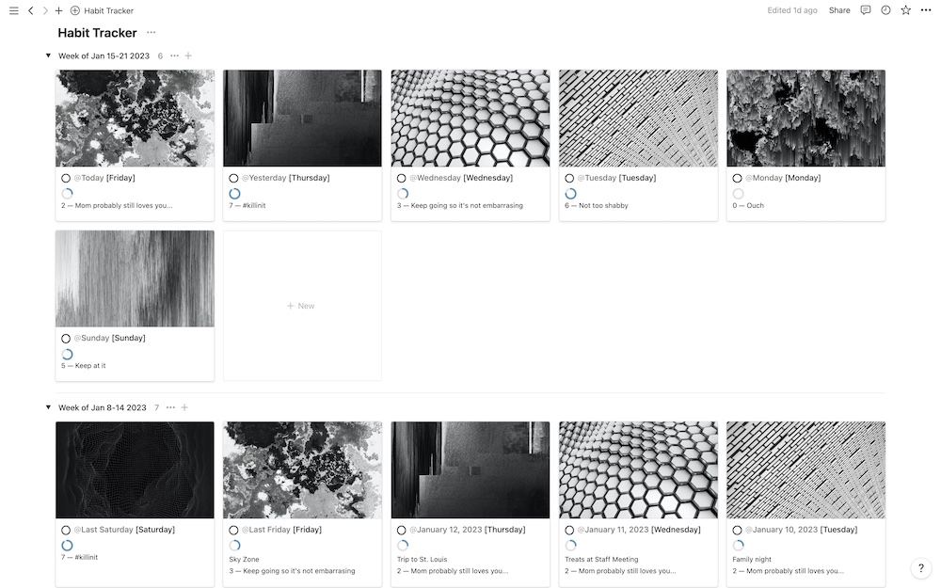
Task: Open the Wednesday hexagon cover image
Action: tap(470, 119)
